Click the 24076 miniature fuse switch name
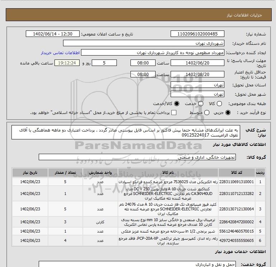The width and height of the screenshot is (276, 267). pyautogui.click(x=168, y=209)
